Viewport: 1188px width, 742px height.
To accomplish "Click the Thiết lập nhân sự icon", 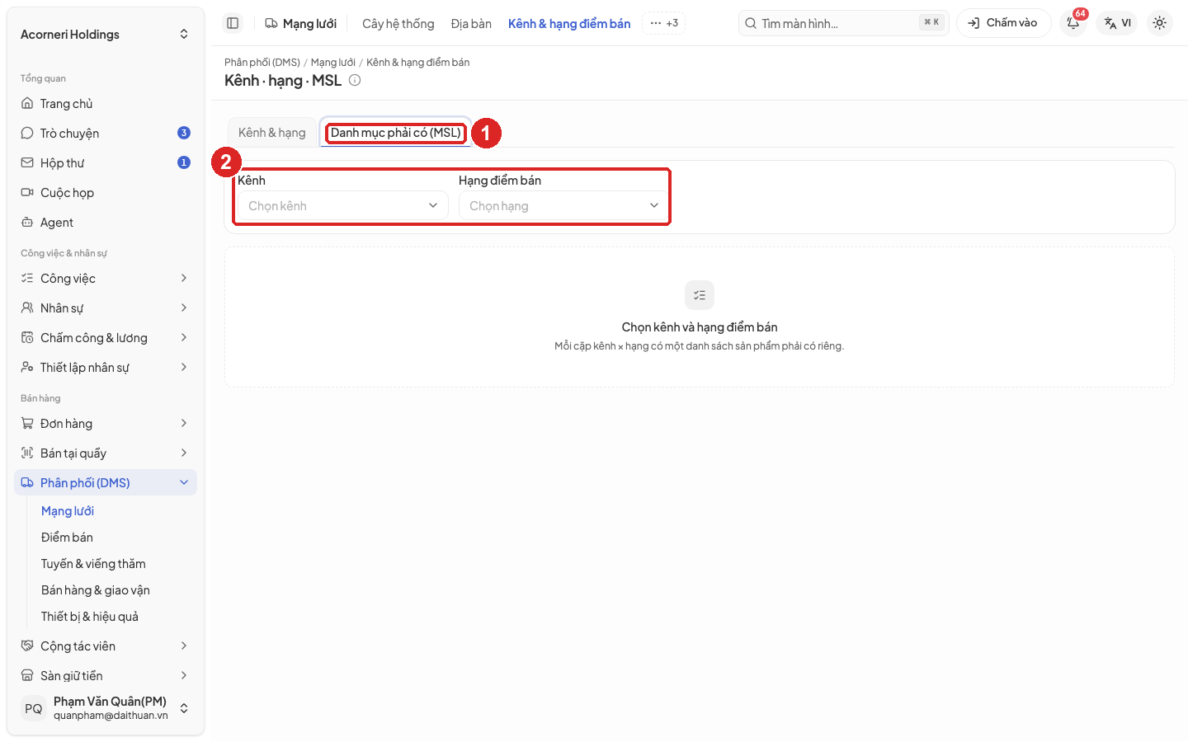I will click(27, 368).
